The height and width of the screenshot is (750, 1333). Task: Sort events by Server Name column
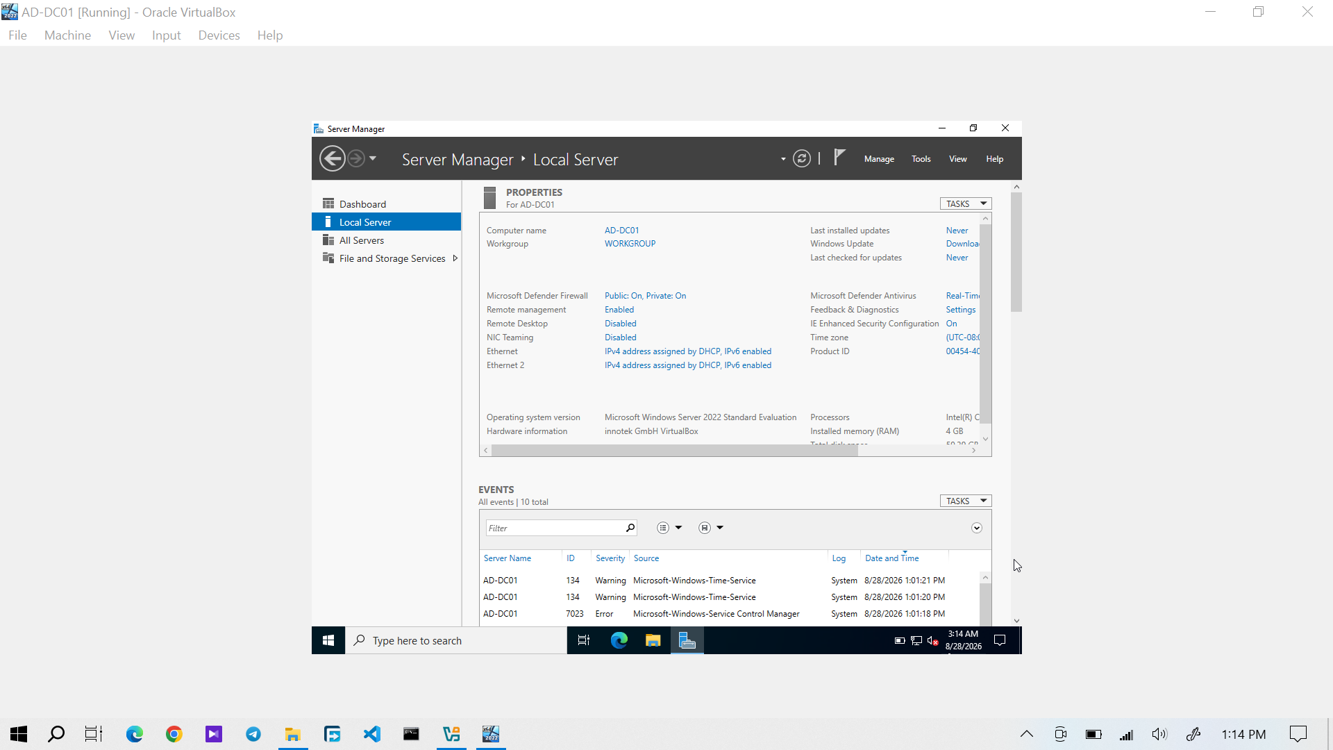(508, 558)
